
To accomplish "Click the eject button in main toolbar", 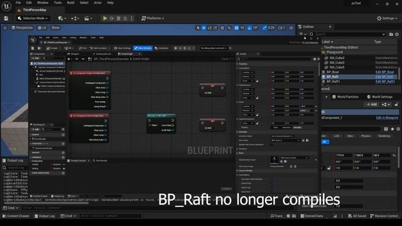I will coord(125,18).
